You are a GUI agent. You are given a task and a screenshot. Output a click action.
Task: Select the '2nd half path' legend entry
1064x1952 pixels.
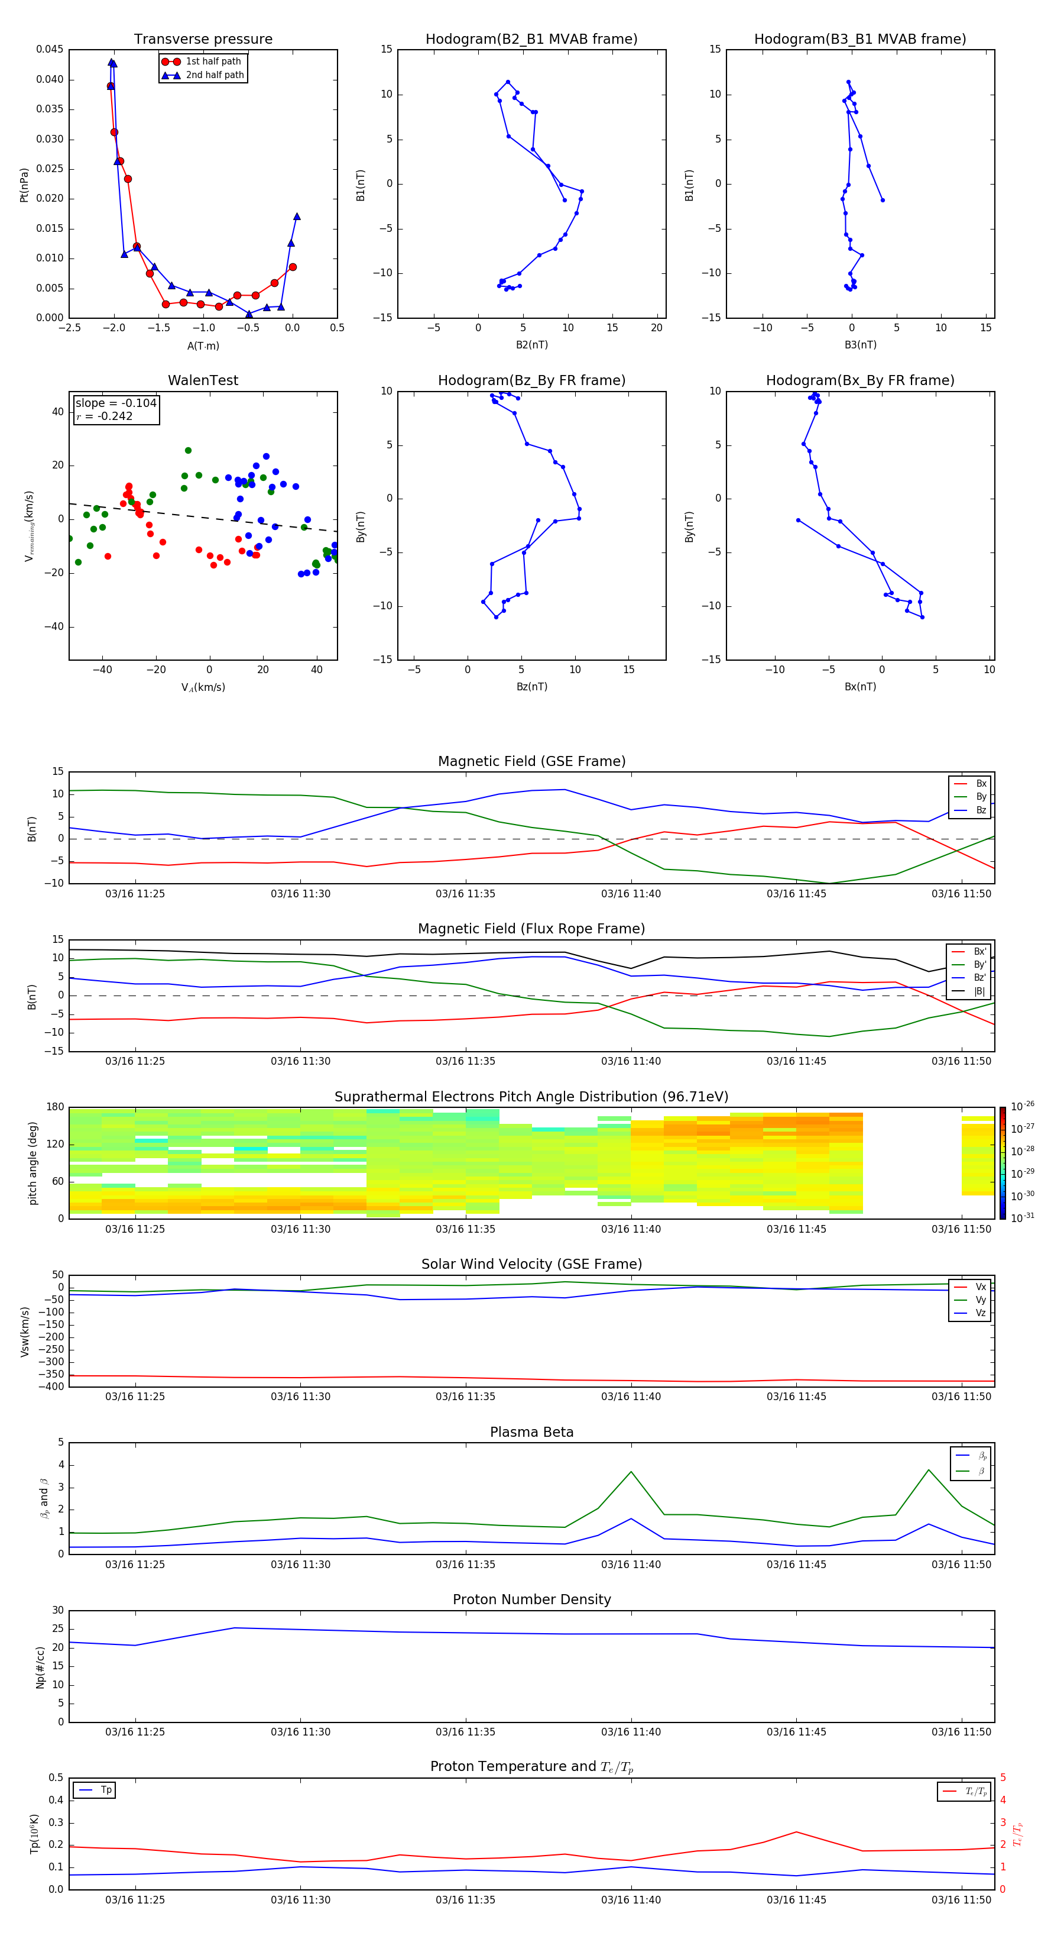click(203, 75)
